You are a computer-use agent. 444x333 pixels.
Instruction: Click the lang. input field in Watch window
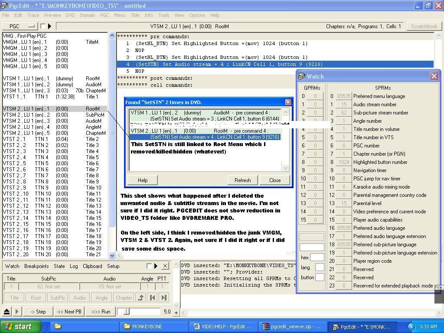coord(320,267)
